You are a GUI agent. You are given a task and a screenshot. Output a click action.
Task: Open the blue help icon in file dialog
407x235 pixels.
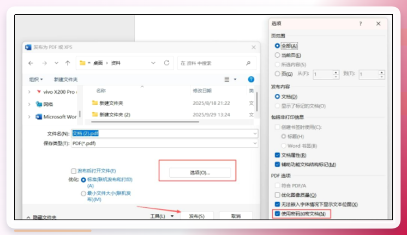(x=251, y=80)
